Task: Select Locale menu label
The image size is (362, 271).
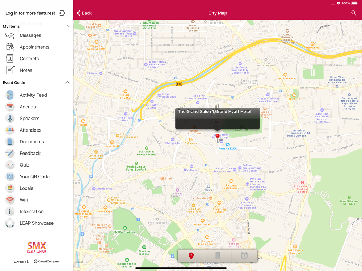Action: click(x=26, y=188)
